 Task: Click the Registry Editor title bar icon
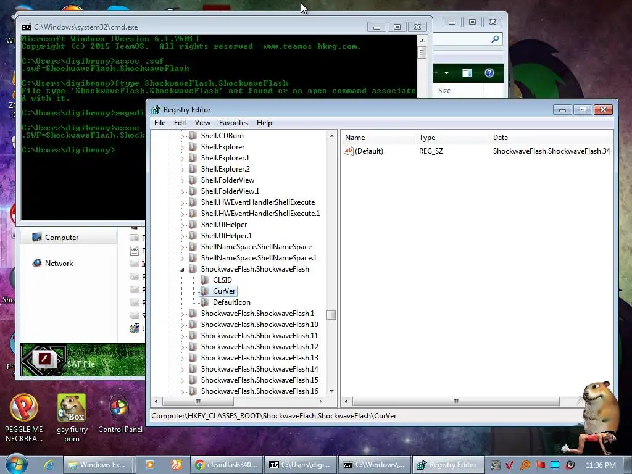(156, 110)
